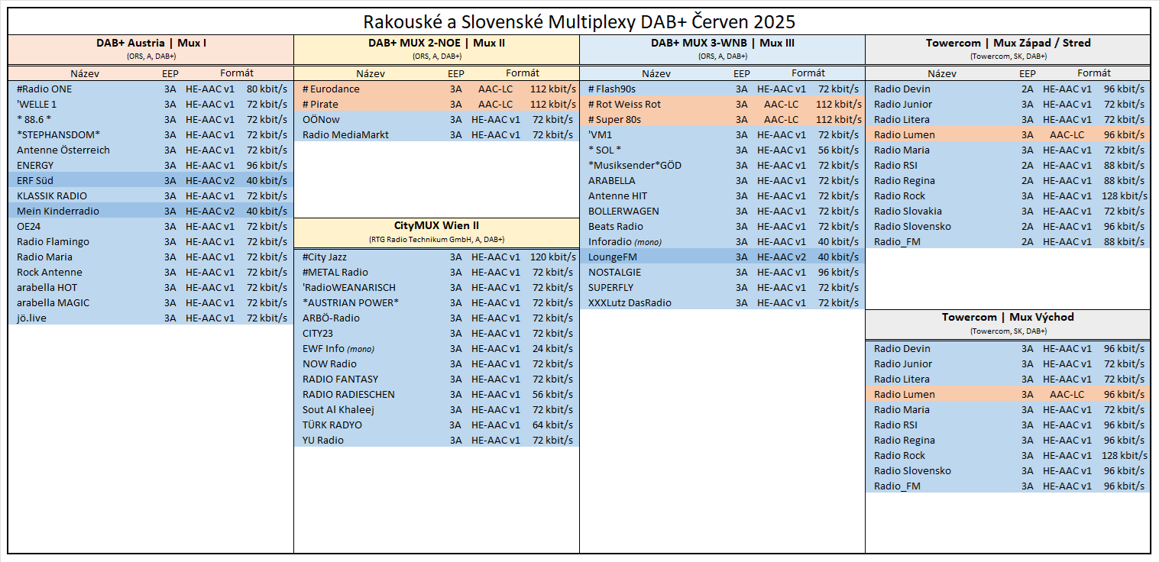The height and width of the screenshot is (562, 1159).
Task: Select the 'DAB+ Austria | Mux I' header
Action: [x=151, y=43]
